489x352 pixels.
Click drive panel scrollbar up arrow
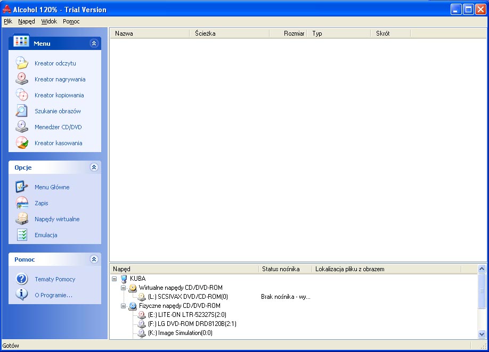[x=482, y=269]
